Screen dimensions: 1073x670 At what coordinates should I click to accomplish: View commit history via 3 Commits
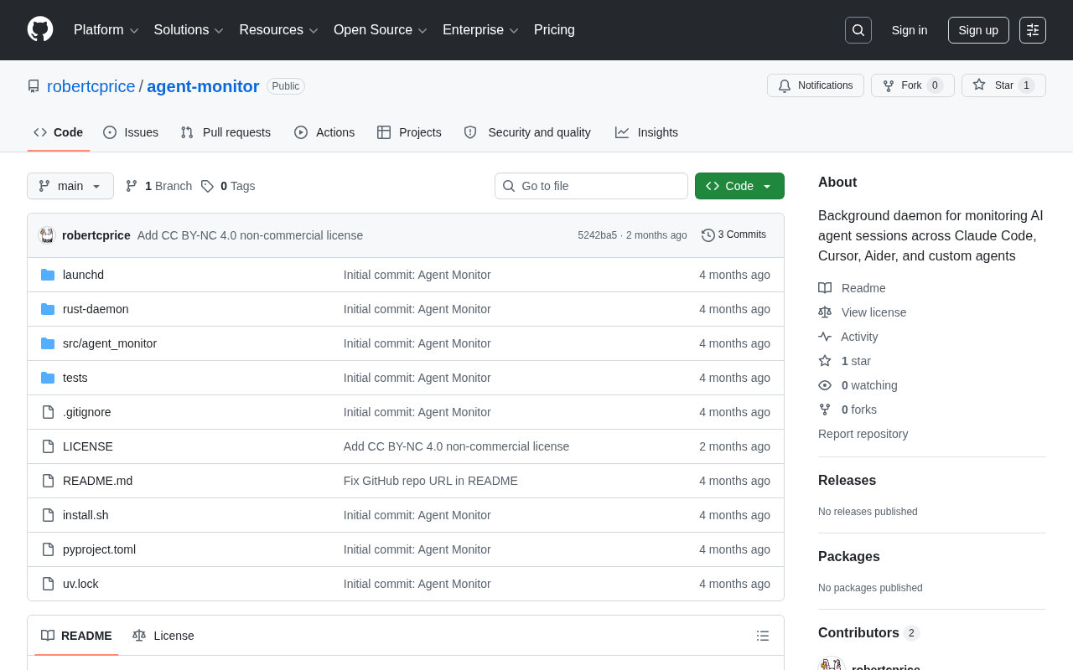[733, 234]
